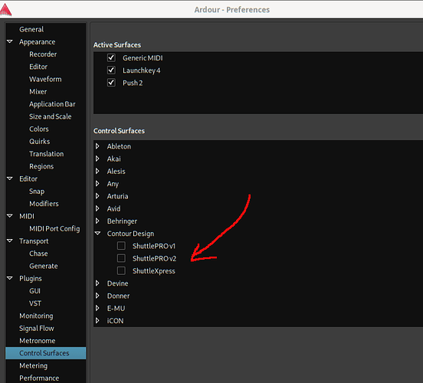Uncheck the Generic MIDI surface
Viewport: 423px width, 383px height.
[x=111, y=57]
